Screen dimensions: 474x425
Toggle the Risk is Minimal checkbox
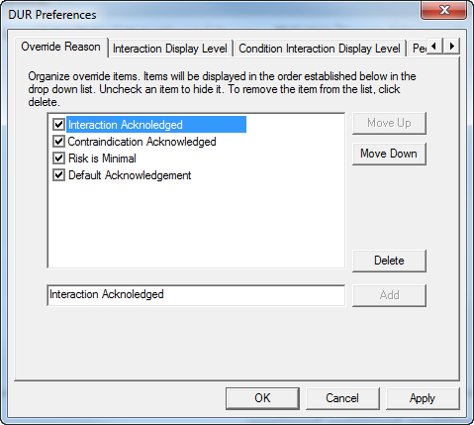(58, 159)
